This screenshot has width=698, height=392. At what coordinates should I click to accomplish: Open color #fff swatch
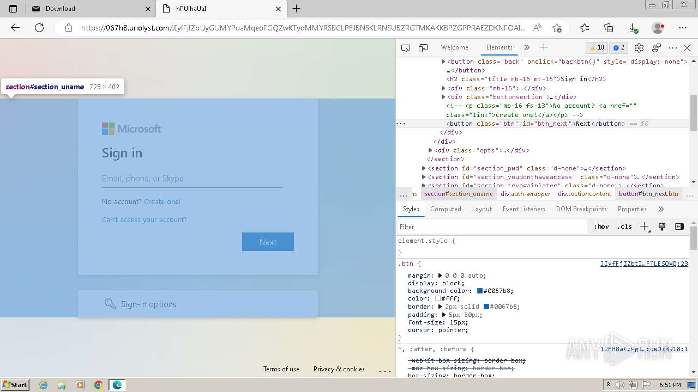click(437, 299)
